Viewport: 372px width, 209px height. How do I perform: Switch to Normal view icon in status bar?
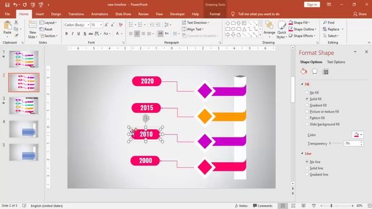(283, 206)
